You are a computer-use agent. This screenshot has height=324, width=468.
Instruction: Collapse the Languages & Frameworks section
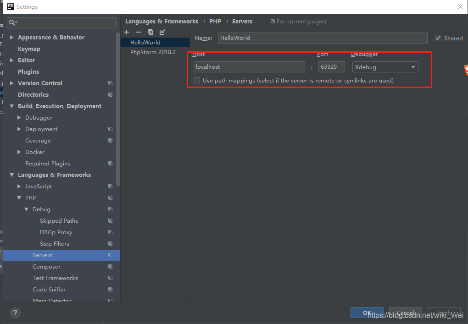point(12,175)
